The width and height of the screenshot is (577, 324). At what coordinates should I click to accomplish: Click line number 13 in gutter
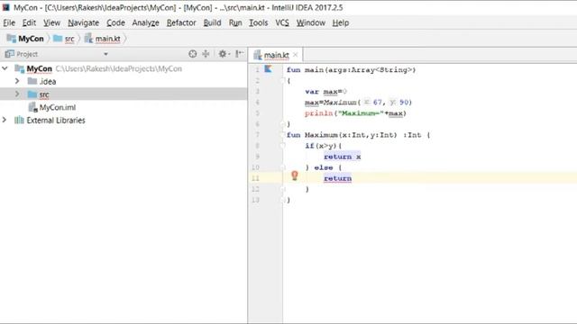(x=255, y=200)
